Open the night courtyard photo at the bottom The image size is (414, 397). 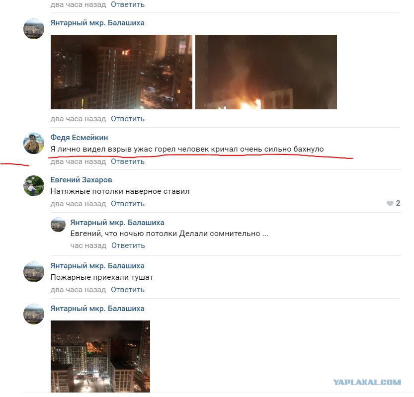[x=100, y=356]
